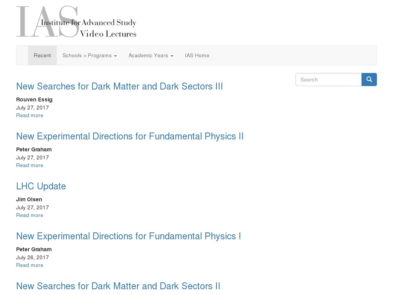Viewport: 393px width, 295px height.
Task: Focus the Search input field
Action: [x=329, y=80]
